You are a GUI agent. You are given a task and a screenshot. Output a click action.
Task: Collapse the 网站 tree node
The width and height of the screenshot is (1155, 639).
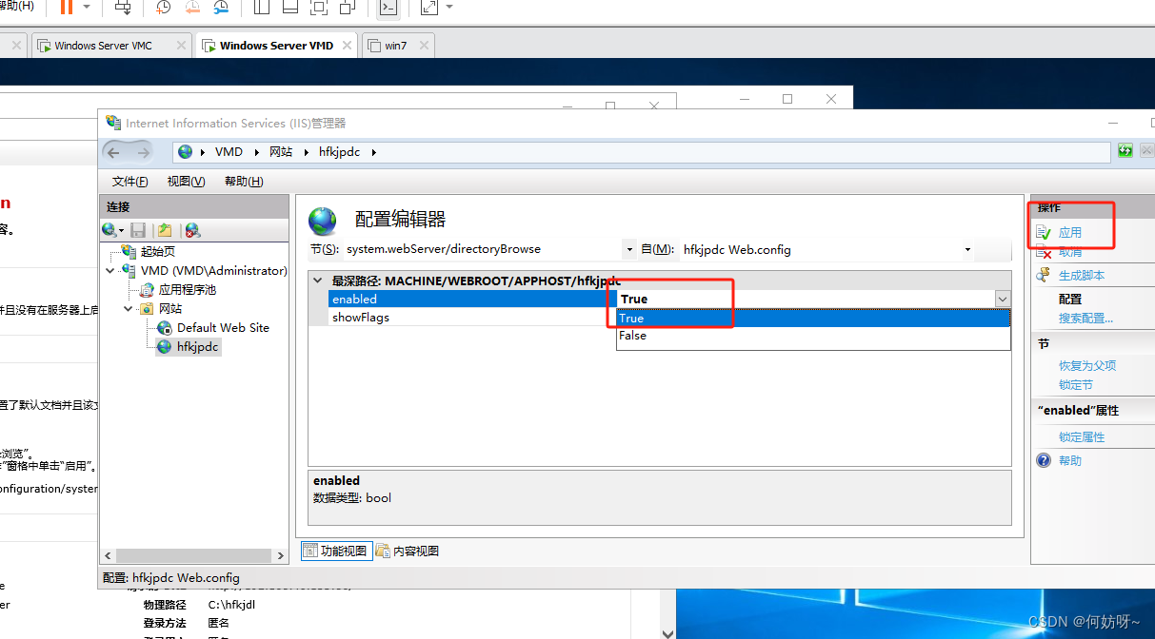[x=129, y=309]
